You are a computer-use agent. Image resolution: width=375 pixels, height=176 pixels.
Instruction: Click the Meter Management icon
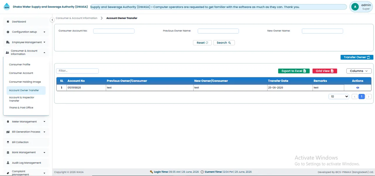pos(8,122)
